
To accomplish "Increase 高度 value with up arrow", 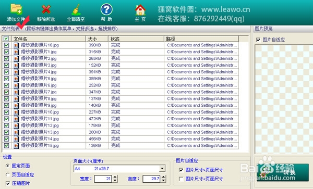I will [163, 177].
